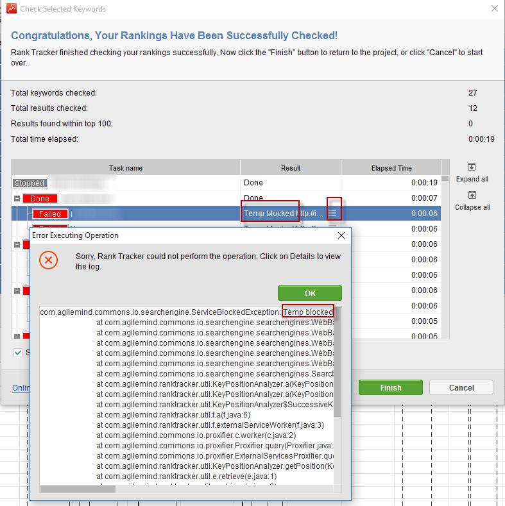The width and height of the screenshot is (505, 506).
Task: Sort by Result column header
Action: 291,168
